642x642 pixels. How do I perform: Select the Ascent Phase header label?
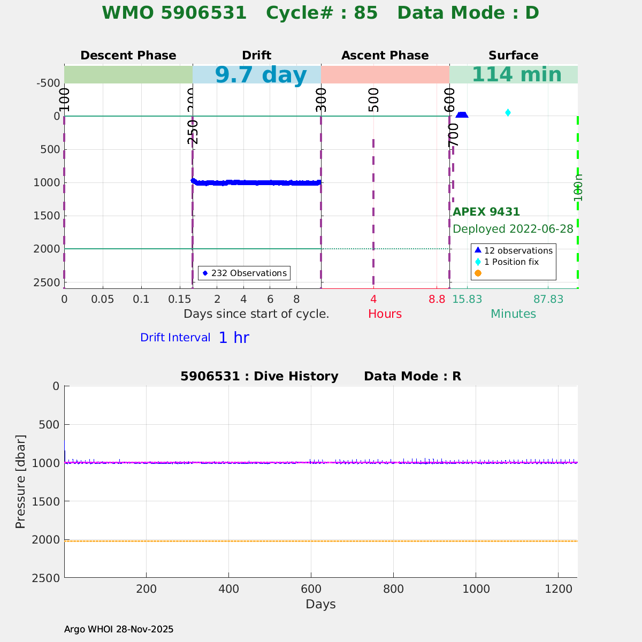click(x=385, y=56)
